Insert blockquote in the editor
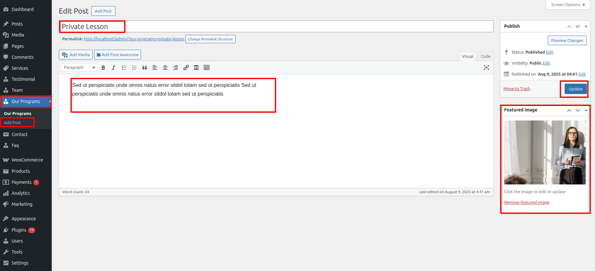This screenshot has width=595, height=271. [145, 68]
